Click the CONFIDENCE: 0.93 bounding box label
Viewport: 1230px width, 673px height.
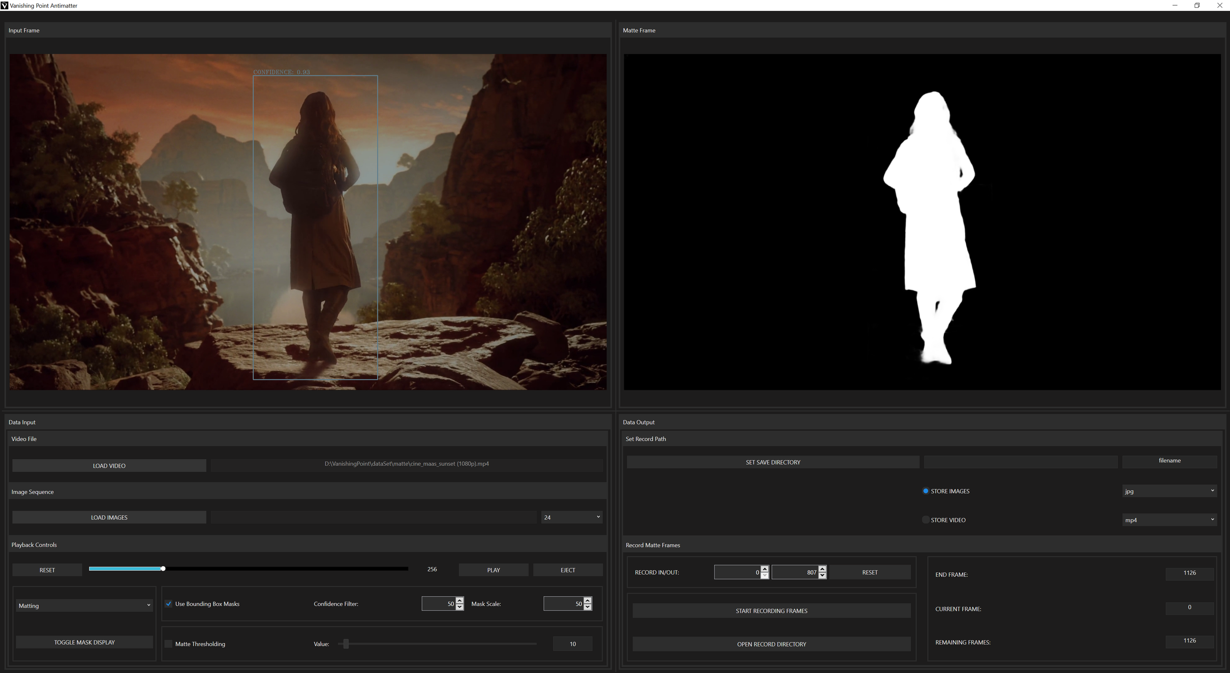pos(281,72)
